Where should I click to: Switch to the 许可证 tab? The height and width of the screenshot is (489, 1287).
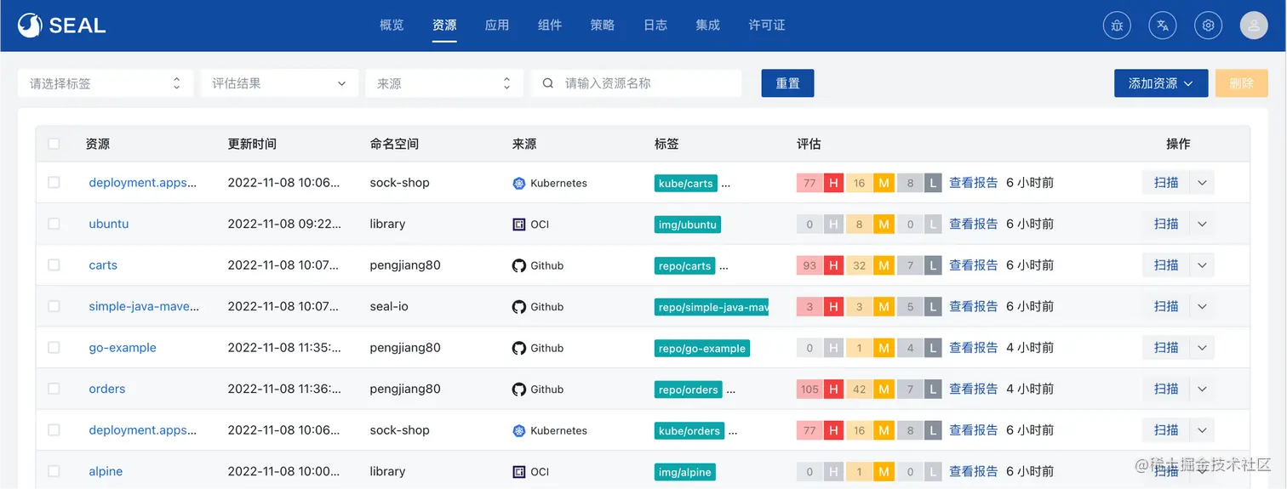[767, 26]
